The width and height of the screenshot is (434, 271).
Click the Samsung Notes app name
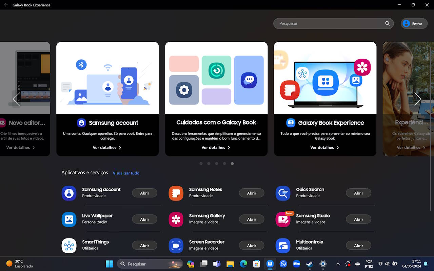pos(205,190)
